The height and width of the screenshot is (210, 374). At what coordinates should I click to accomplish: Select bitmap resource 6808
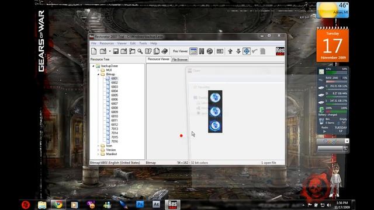pyautogui.click(x=115, y=108)
